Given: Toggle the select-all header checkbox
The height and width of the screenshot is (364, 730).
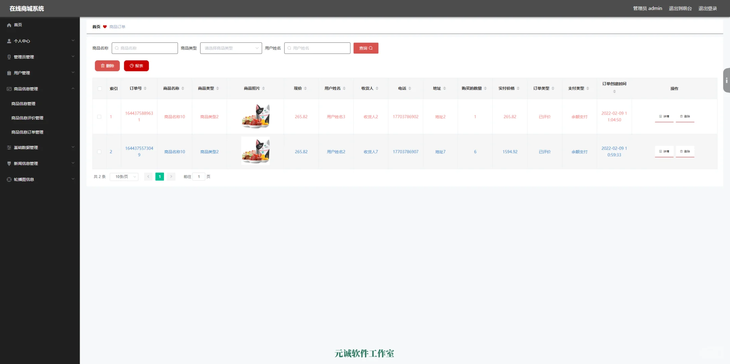Looking at the screenshot, I should point(100,89).
